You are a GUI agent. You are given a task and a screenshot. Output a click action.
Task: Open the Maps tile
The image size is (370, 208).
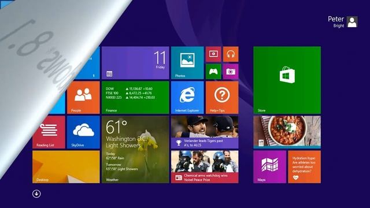[x=269, y=167]
